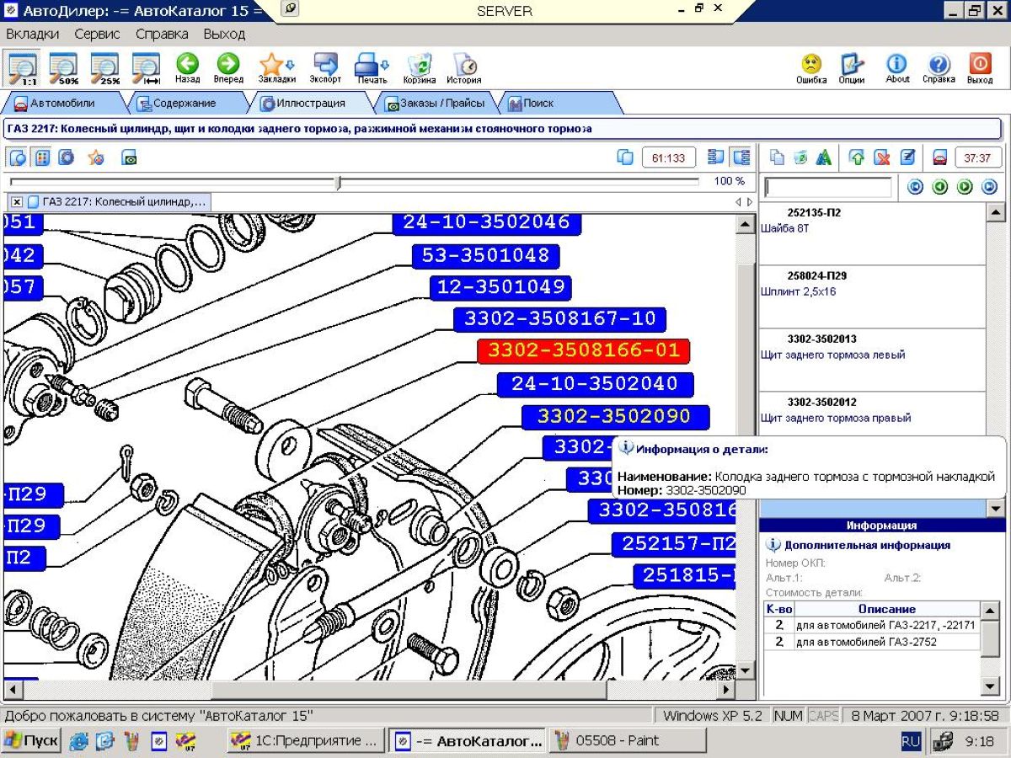
Task: Click the red car icon beside 37:37
Action: pos(939,157)
